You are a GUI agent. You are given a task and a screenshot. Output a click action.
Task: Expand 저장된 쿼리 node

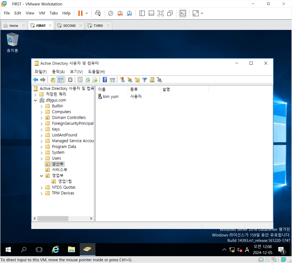pyautogui.click(x=36, y=95)
